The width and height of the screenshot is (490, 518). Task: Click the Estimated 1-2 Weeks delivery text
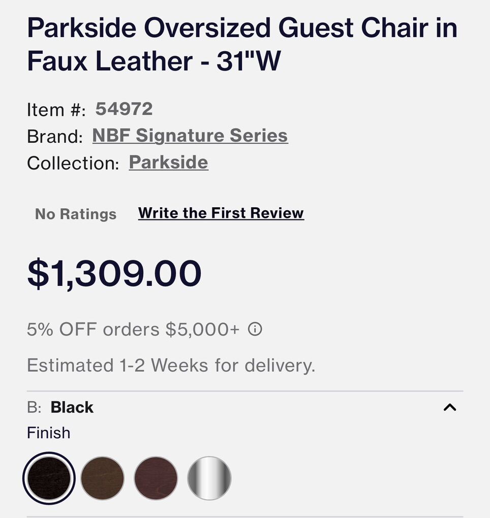[x=171, y=365]
